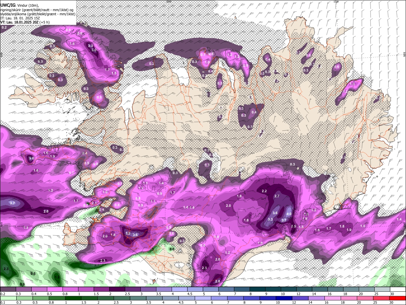Click the 3.8 precipitation value on the map

[31, 158]
